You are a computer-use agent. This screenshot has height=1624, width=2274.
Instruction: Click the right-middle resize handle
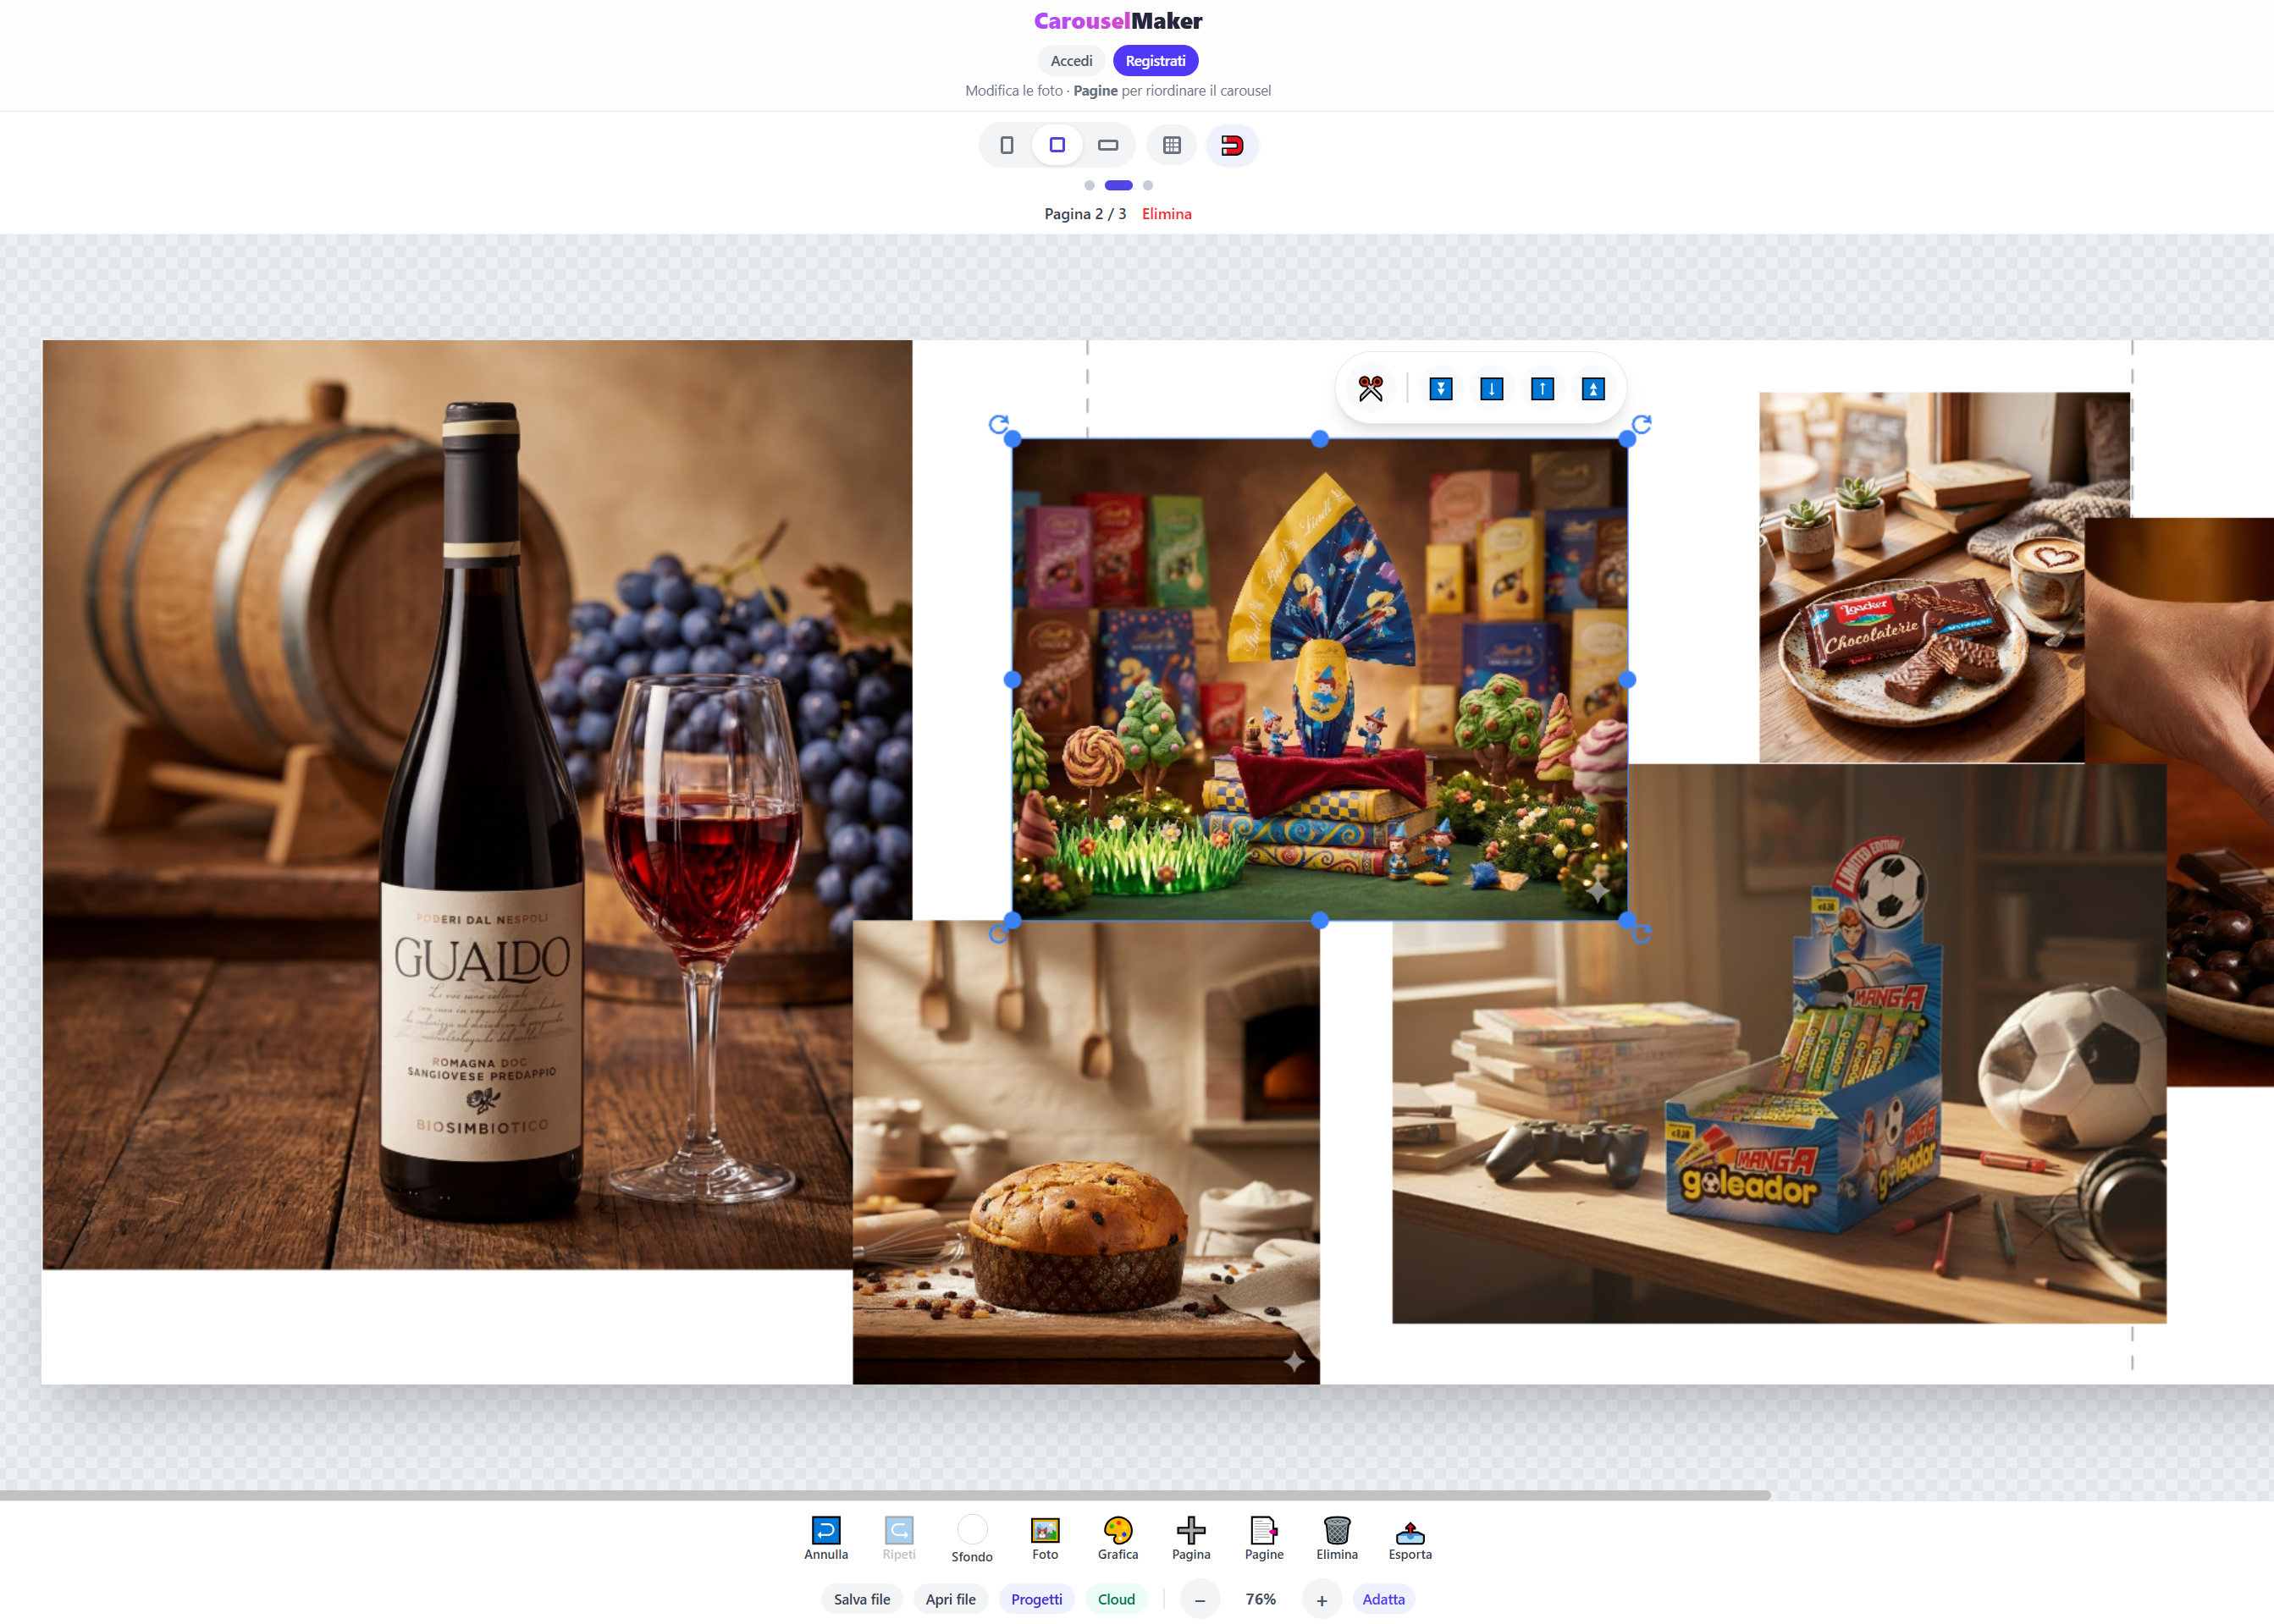(x=1628, y=679)
